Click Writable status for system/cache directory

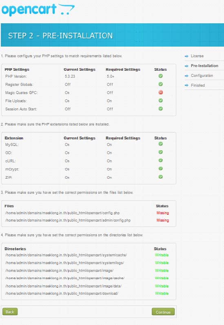pyautogui.click(x=162, y=255)
